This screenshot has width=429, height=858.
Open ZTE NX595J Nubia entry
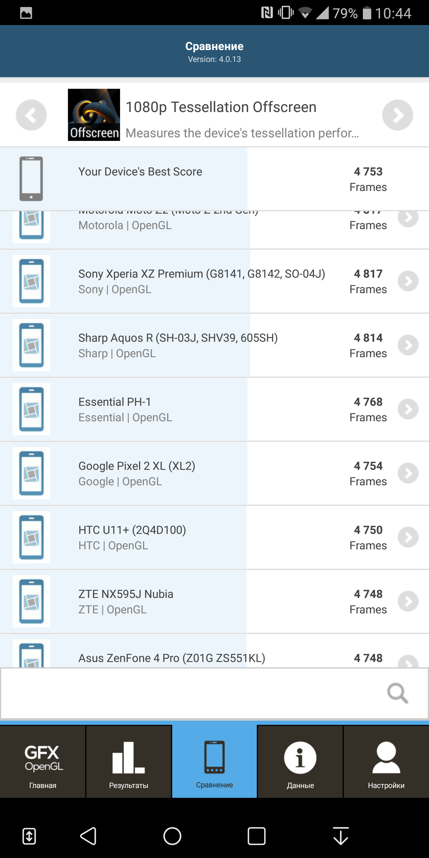coord(214,601)
